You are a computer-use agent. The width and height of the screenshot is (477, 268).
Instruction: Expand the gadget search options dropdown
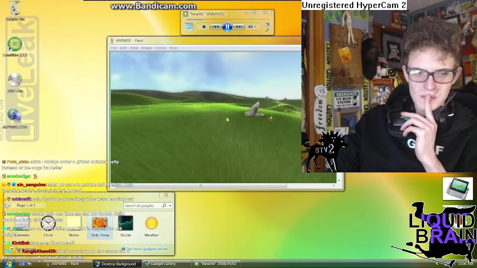[x=170, y=205]
